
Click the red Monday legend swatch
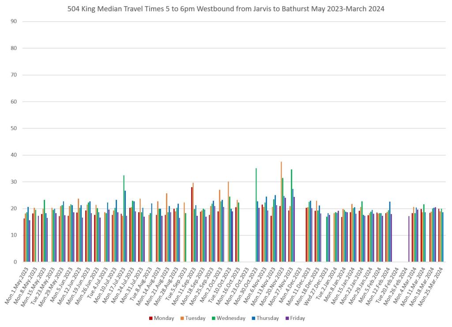point(151,318)
